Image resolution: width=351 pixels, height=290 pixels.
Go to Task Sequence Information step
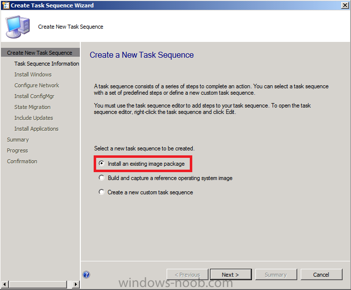[x=46, y=64]
